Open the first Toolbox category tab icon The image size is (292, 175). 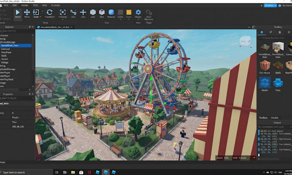click(x=262, y=32)
